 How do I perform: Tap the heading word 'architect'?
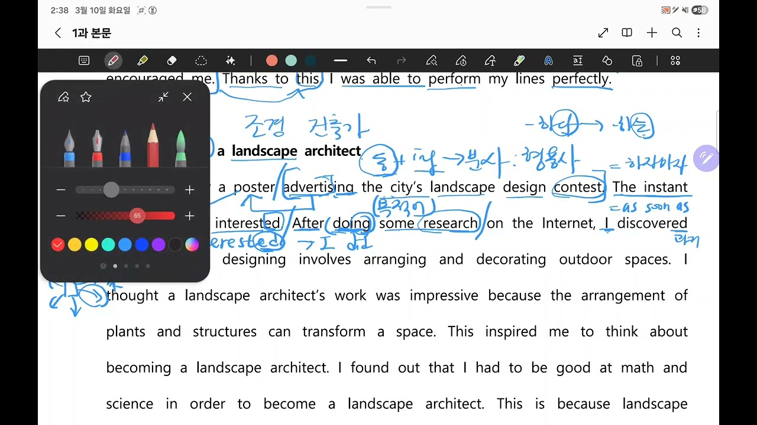[x=332, y=151]
